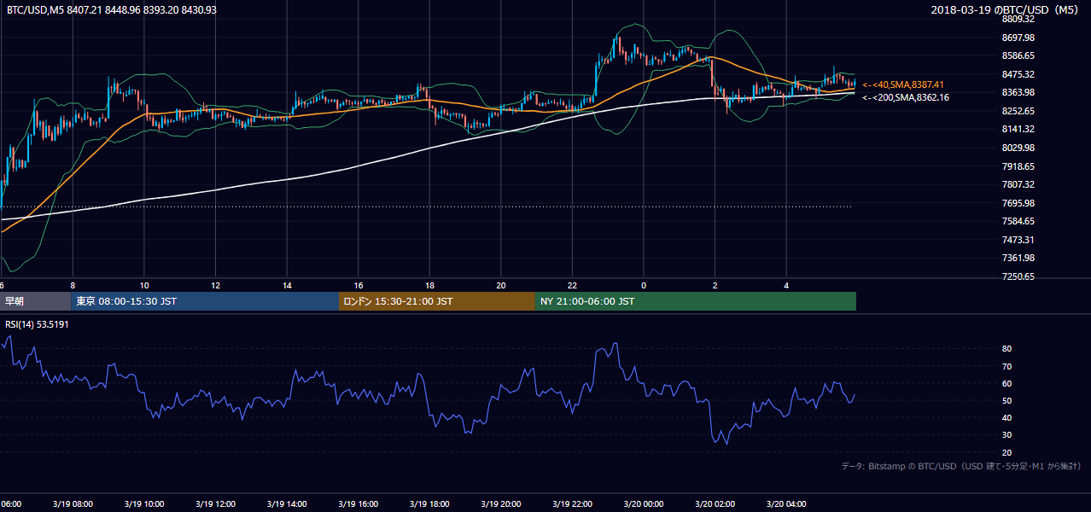Click the 3/19 14:00 date axis label
Screen dimensions: 1091x512
pos(286,504)
